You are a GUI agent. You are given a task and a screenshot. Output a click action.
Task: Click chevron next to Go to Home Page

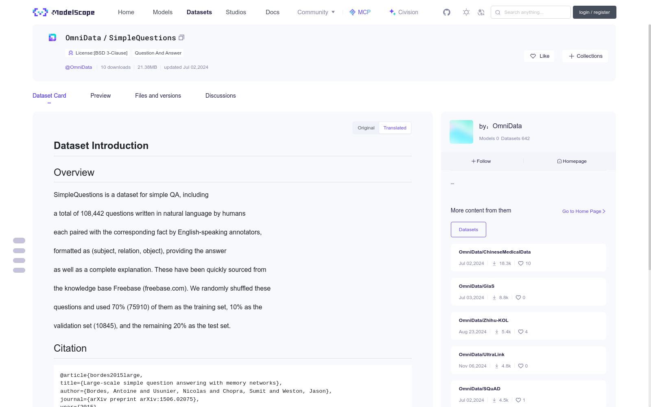(604, 211)
